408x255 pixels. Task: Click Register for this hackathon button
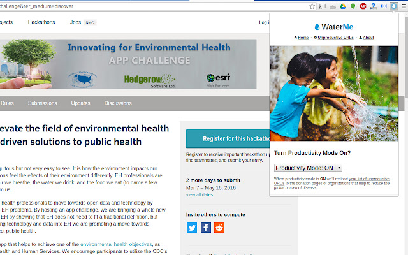click(x=228, y=139)
